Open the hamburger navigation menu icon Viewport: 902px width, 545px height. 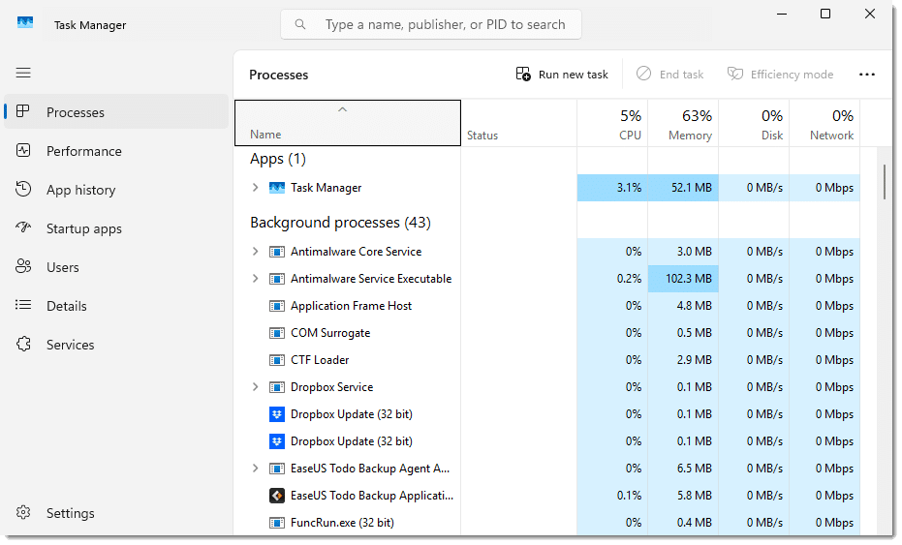tap(23, 73)
